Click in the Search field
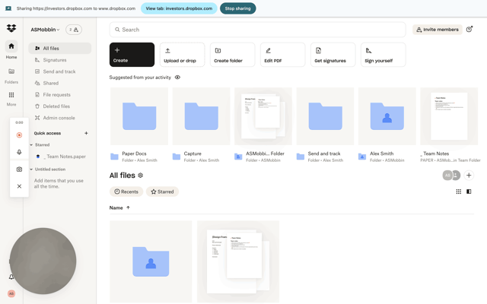Screen dimensions: 487x304 [x=257, y=30]
